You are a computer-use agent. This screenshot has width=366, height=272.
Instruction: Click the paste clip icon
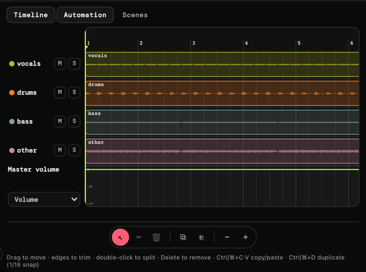[201, 238]
